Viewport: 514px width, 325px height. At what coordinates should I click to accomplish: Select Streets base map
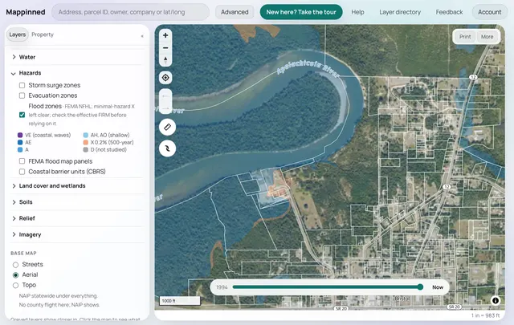click(15, 265)
